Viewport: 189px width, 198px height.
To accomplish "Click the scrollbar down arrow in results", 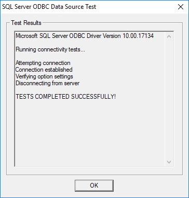I will (169, 162).
